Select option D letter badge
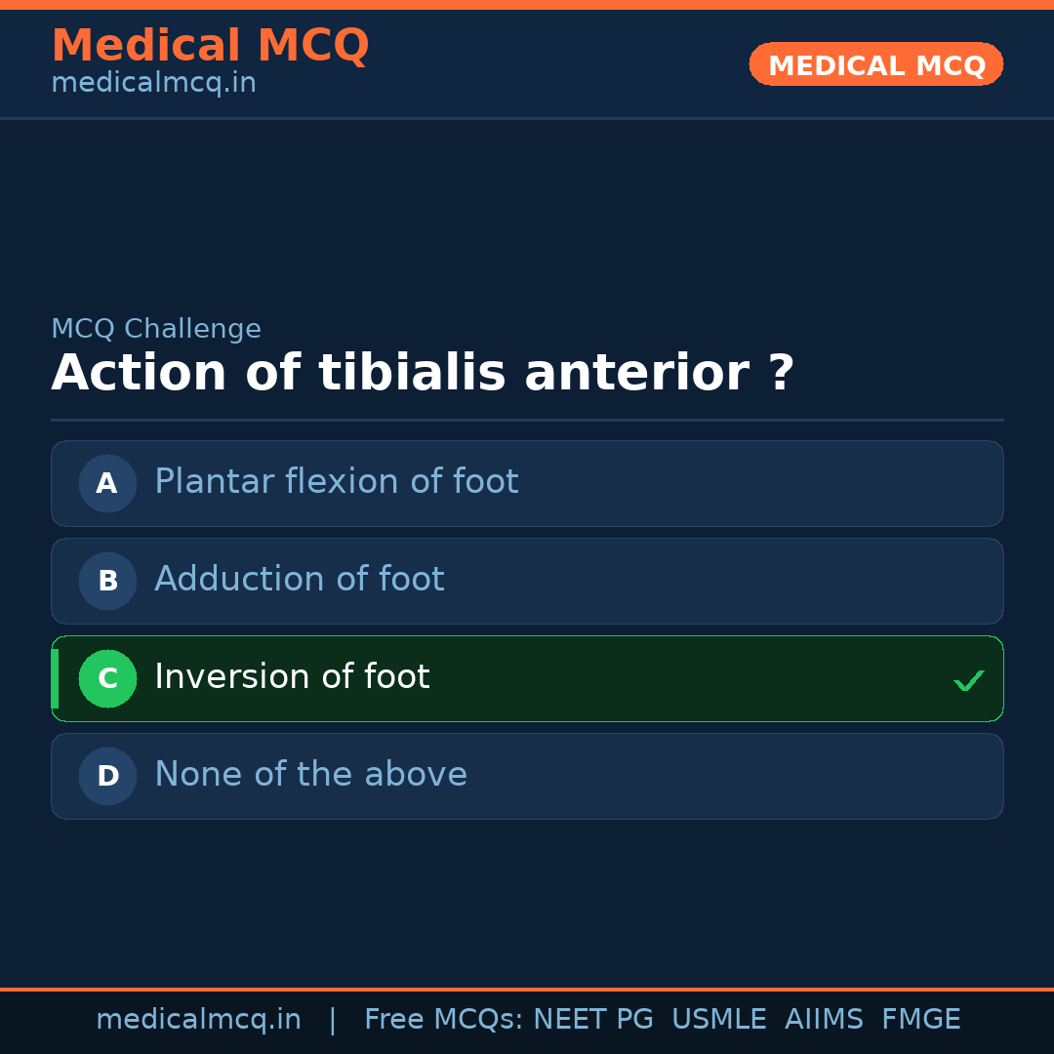1054x1054 pixels. 107,776
